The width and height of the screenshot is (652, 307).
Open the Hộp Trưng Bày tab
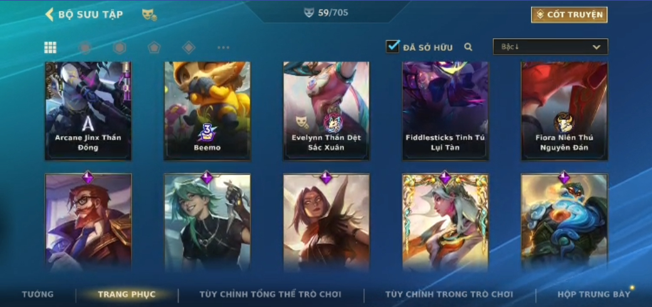click(x=594, y=294)
